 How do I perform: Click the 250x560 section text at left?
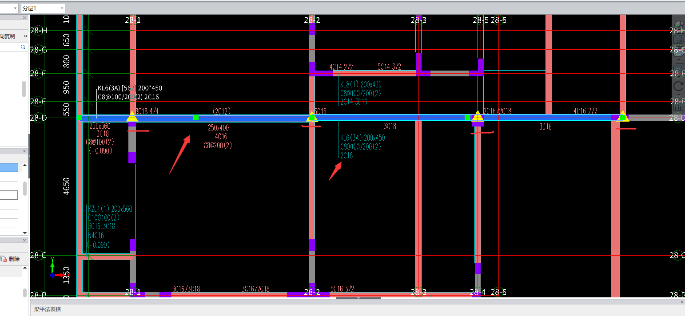pyautogui.click(x=100, y=126)
